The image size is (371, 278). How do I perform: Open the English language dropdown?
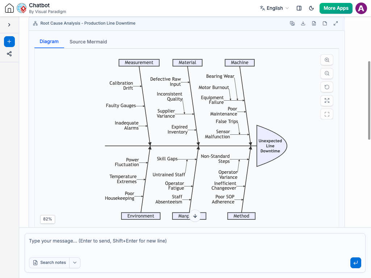pos(275,8)
